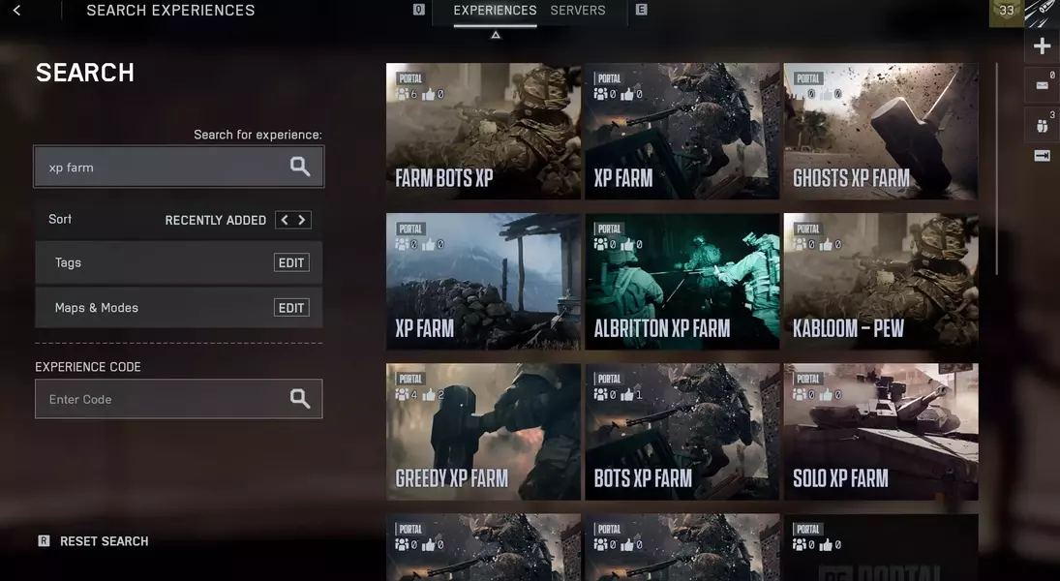The height and width of the screenshot is (581, 1060).
Task: Select the Albritton XP Farm tile
Action: pos(681,282)
